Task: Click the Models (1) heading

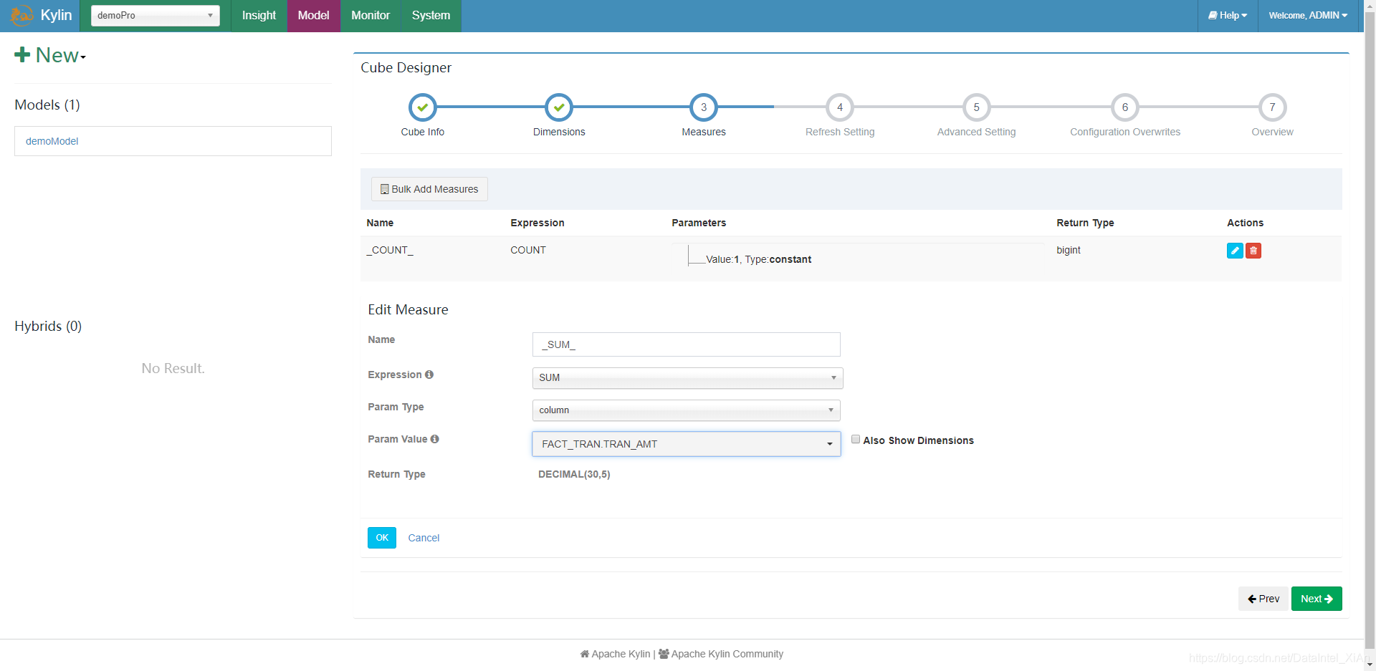Action: click(47, 105)
